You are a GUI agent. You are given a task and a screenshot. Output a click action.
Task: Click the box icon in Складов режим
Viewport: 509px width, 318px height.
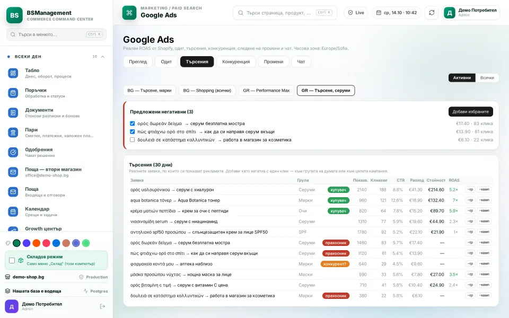(x=21, y=260)
